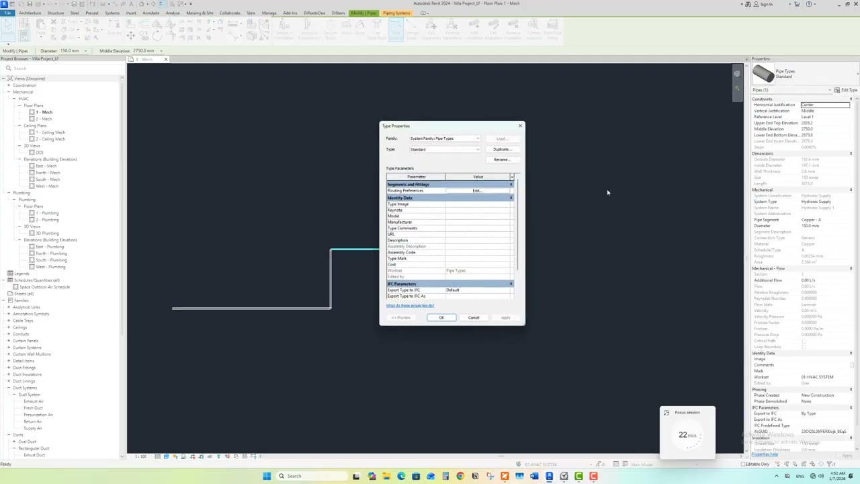Close the 1 - Mech view tab
The height and width of the screenshot is (484, 860).
165,59
